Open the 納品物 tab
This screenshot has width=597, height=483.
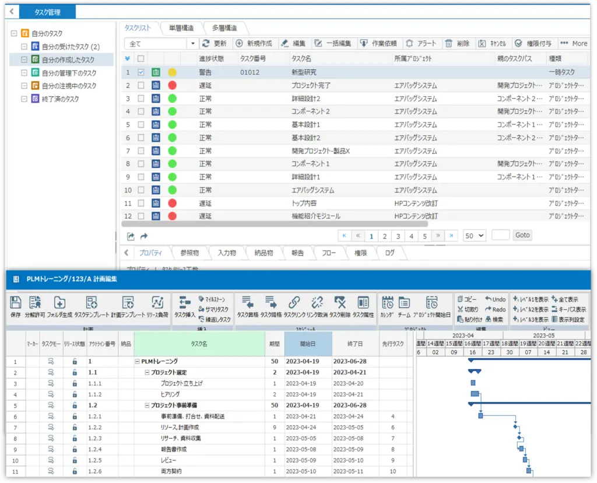(x=264, y=253)
